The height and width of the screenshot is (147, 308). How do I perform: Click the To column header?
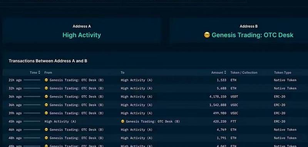[x=122, y=72]
